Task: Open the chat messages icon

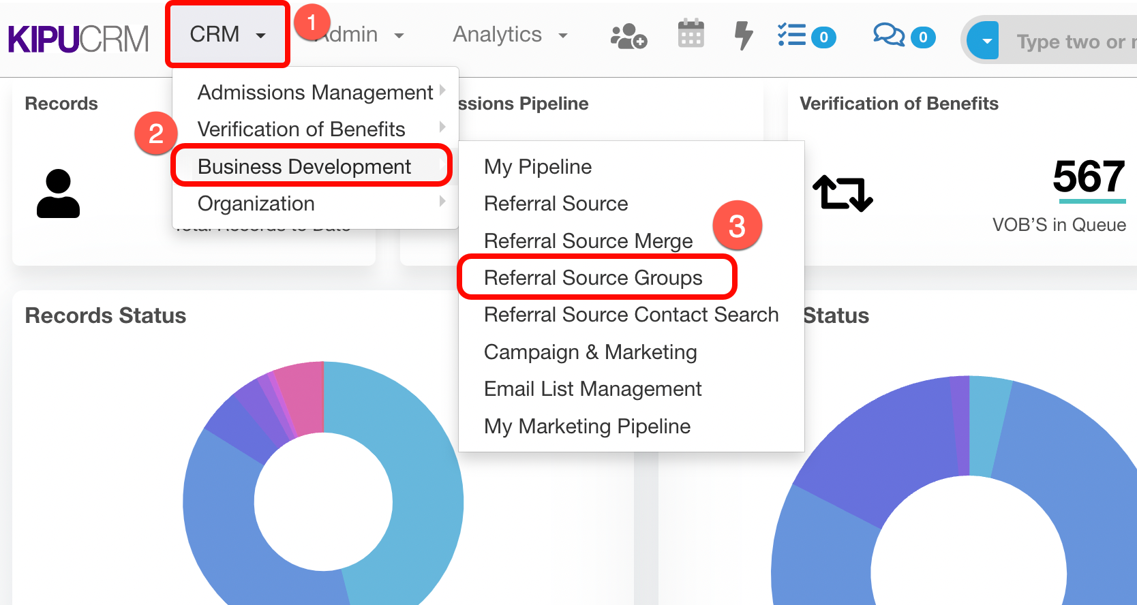Action: point(889,35)
